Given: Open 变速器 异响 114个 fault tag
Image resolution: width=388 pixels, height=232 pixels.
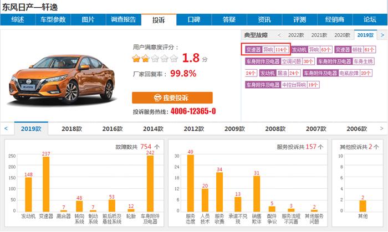Looking at the screenshot, I should [267, 50].
